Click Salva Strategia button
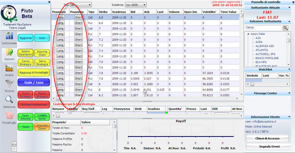 [42, 63]
